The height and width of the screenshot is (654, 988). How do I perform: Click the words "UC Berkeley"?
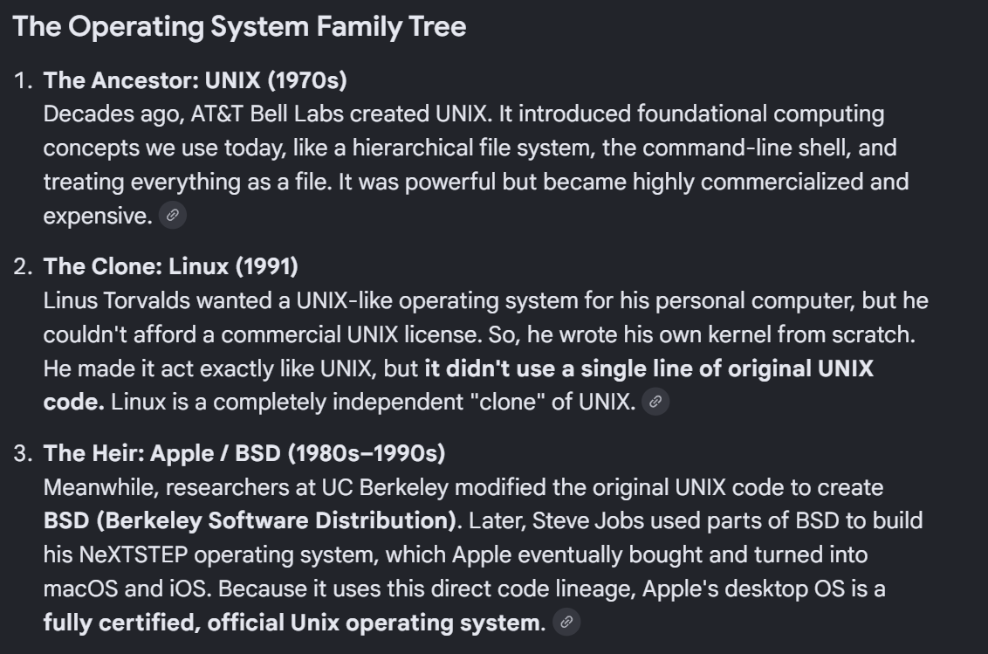pos(385,487)
